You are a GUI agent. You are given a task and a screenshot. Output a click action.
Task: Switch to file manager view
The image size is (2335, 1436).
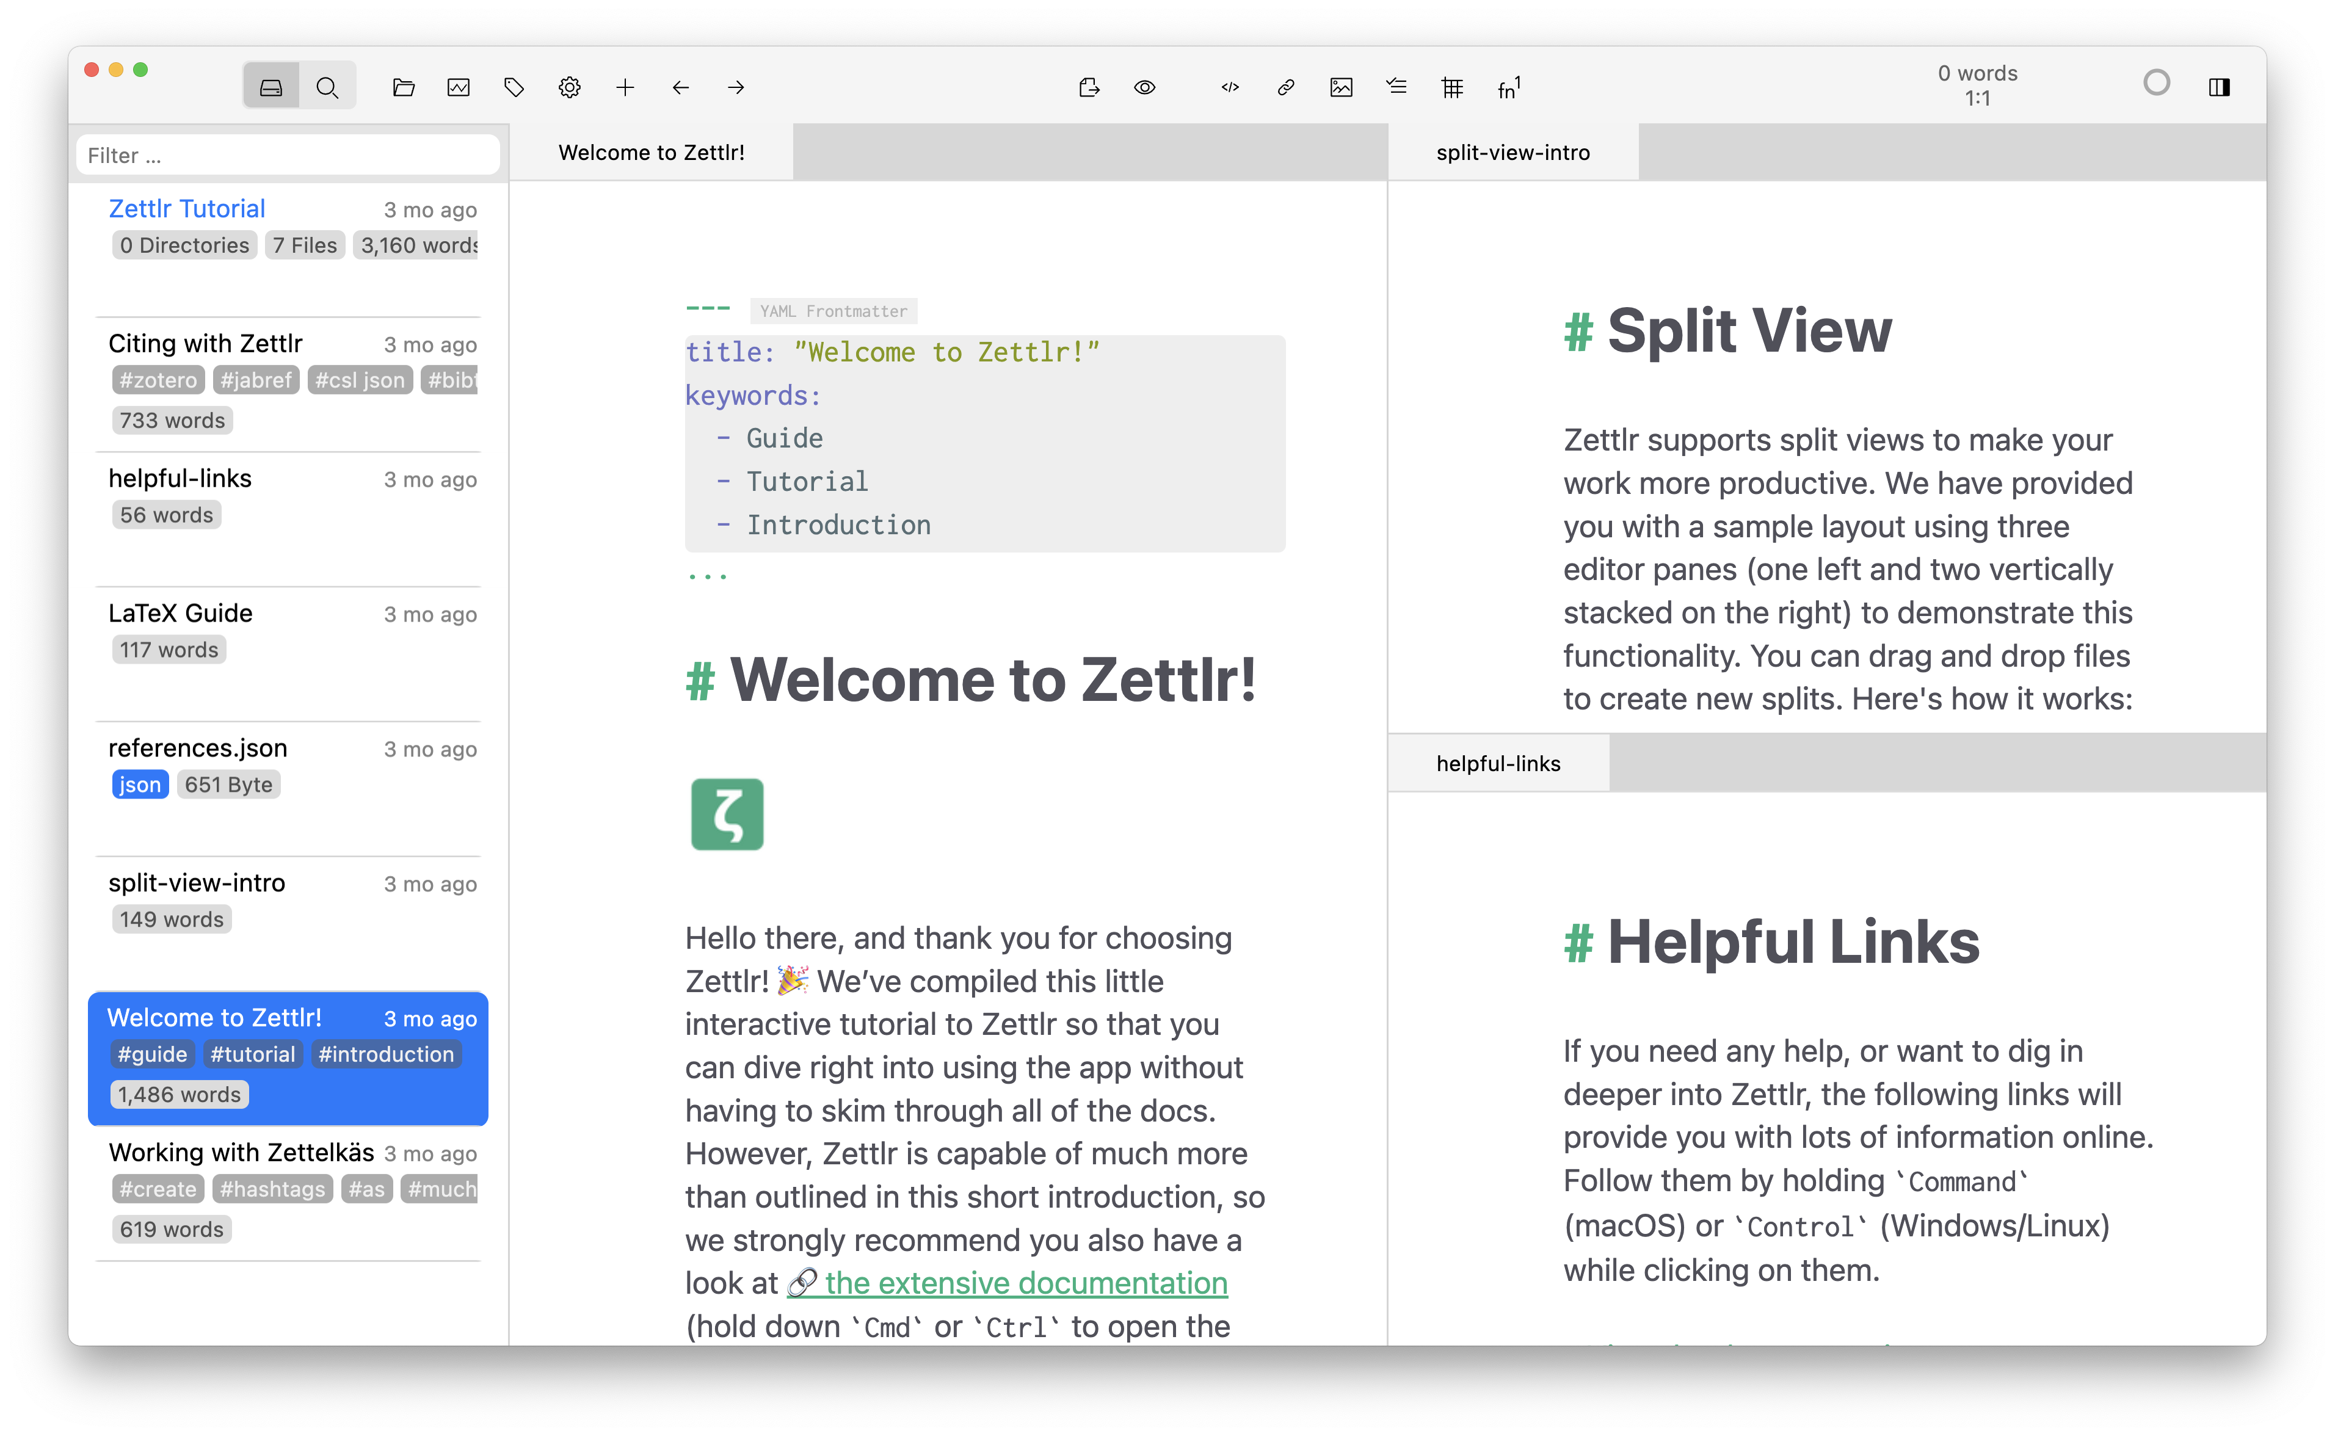coord(271,87)
